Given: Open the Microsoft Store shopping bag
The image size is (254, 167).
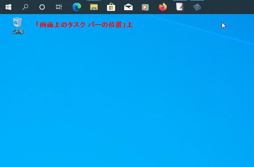Looking at the screenshot, I should pyautogui.click(x=111, y=7).
